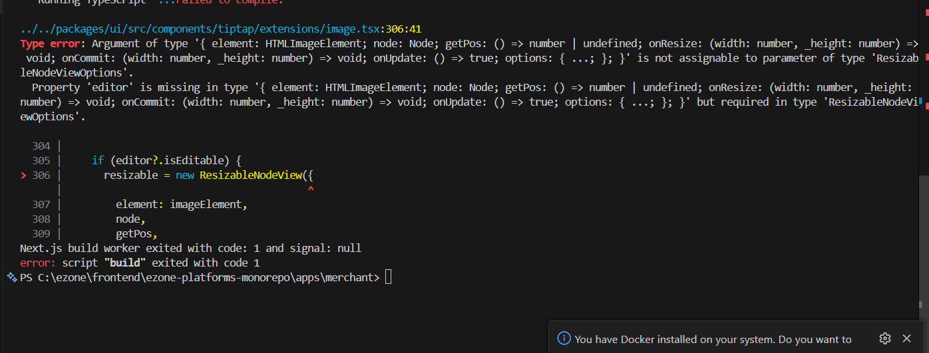929x353 pixels.
Task: Dismiss the Docker installed notification
Action: 906,338
